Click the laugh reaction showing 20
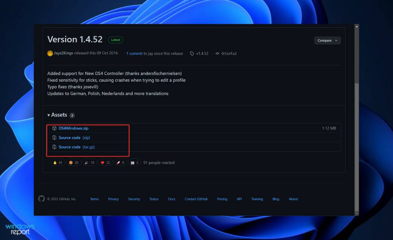This screenshot has width=393, height=240. tap(74, 162)
